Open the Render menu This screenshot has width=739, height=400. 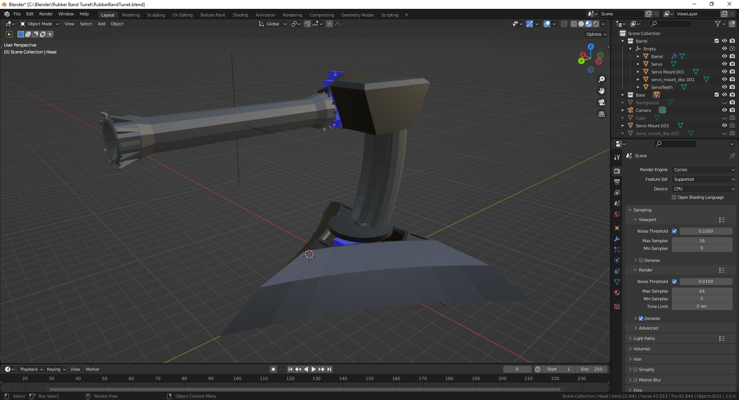click(46, 14)
